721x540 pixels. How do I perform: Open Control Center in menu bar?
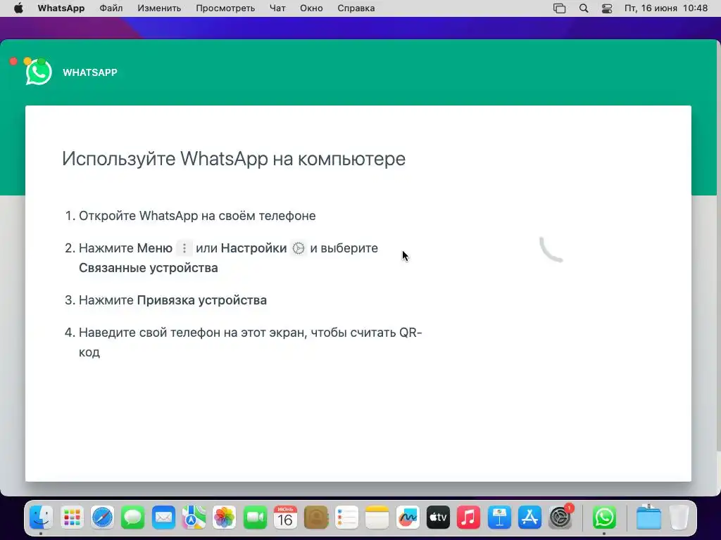pos(607,8)
